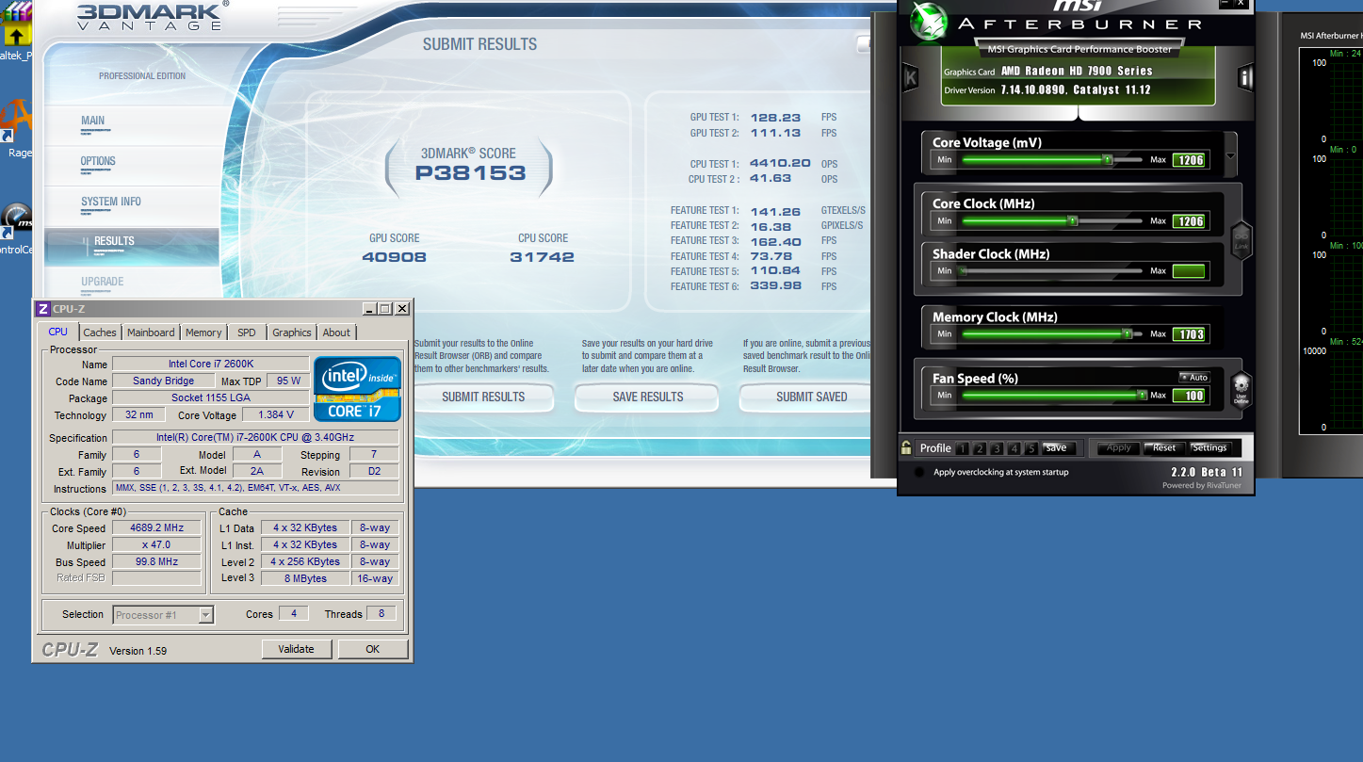Click Validate in CPU-Z
The image size is (1363, 762).
(297, 649)
